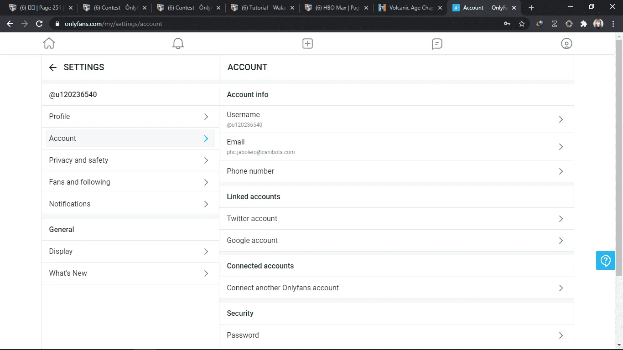
Task: Close the Page 251 tab
Action: click(70, 8)
